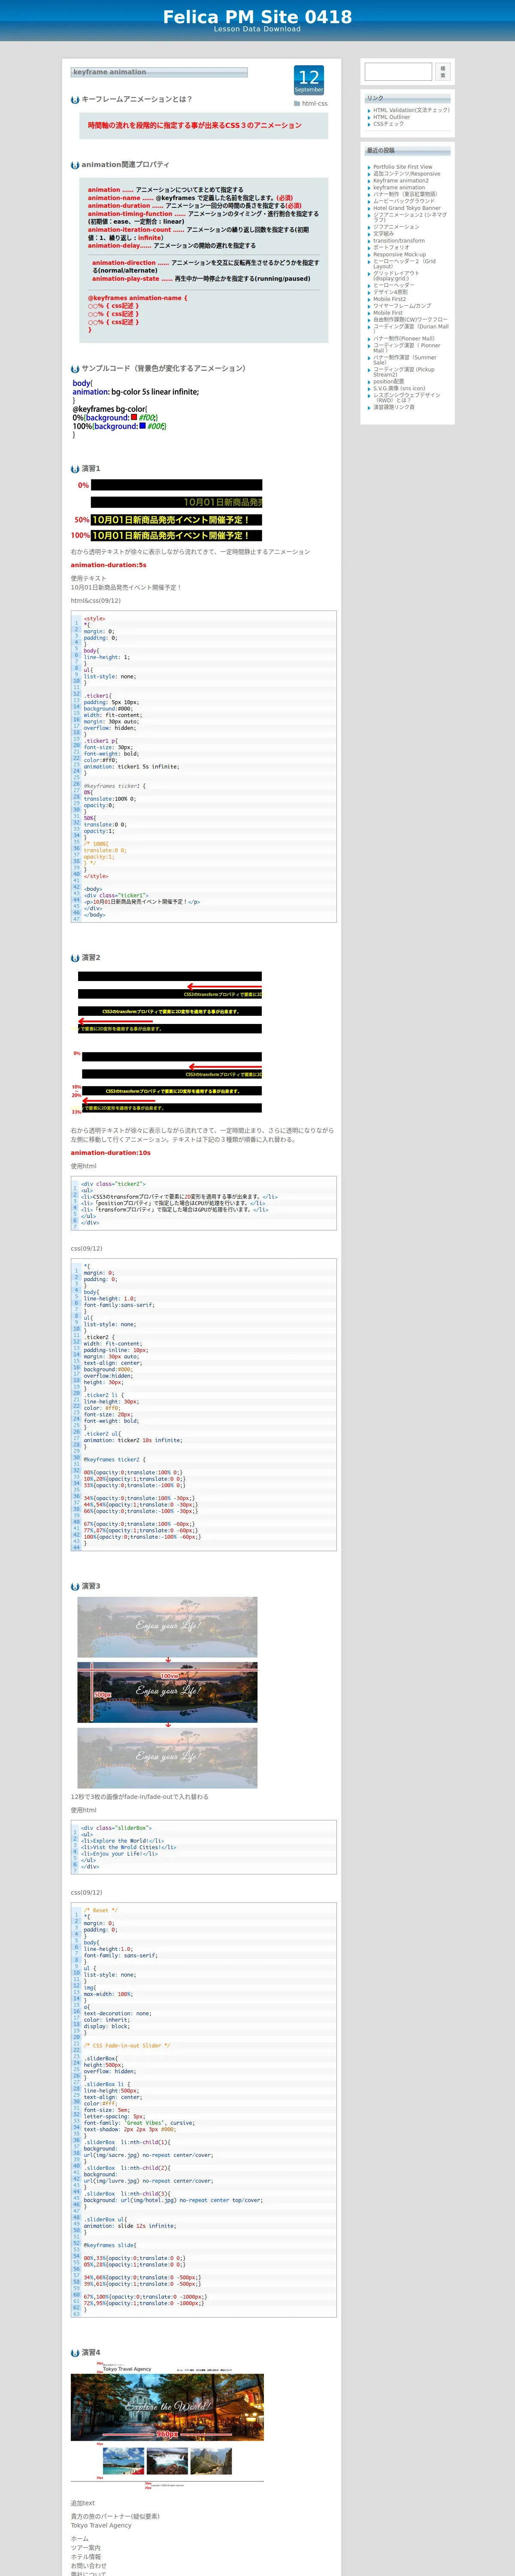Image resolution: width=515 pixels, height=2576 pixels.
Task: Open recent post S.V.G 画像 (svg icon)
Action: (399, 389)
